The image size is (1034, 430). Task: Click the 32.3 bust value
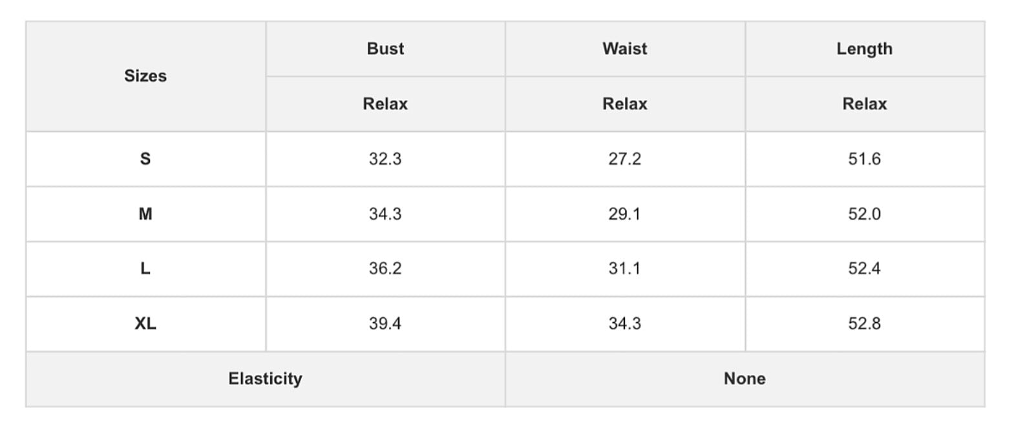385,159
